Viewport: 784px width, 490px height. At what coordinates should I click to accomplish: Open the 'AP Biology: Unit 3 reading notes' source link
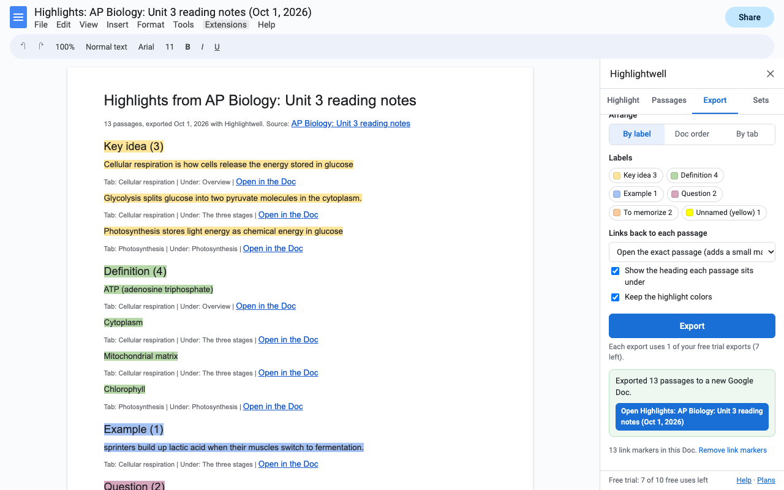351,123
